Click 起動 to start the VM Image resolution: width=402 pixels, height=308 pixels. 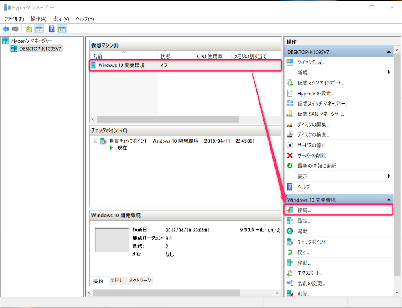pyautogui.click(x=303, y=231)
